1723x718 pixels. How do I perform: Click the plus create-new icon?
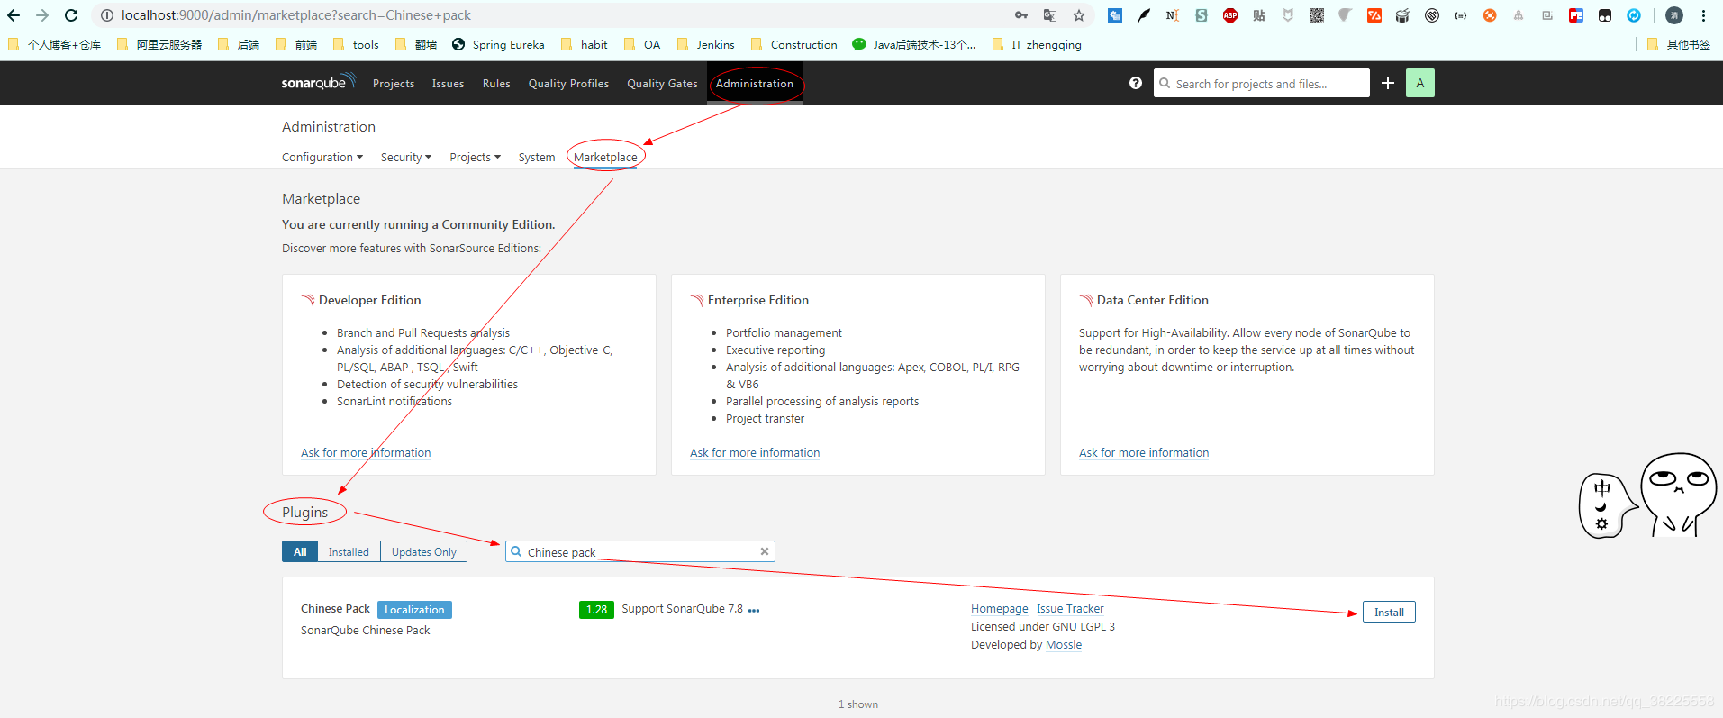1388,83
